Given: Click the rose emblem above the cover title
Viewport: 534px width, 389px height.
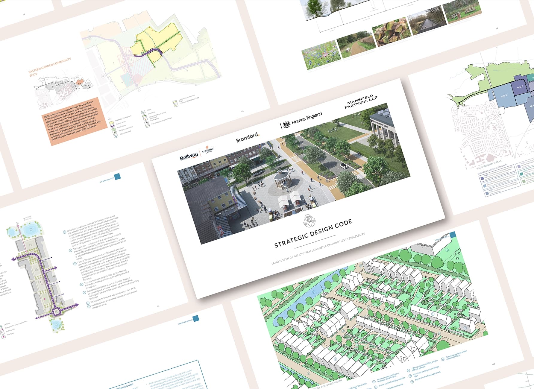Looking at the screenshot, I should [x=309, y=221].
